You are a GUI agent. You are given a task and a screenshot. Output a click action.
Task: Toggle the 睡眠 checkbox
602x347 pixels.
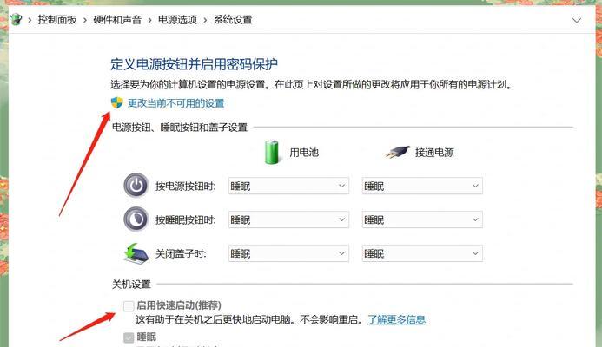(x=129, y=337)
